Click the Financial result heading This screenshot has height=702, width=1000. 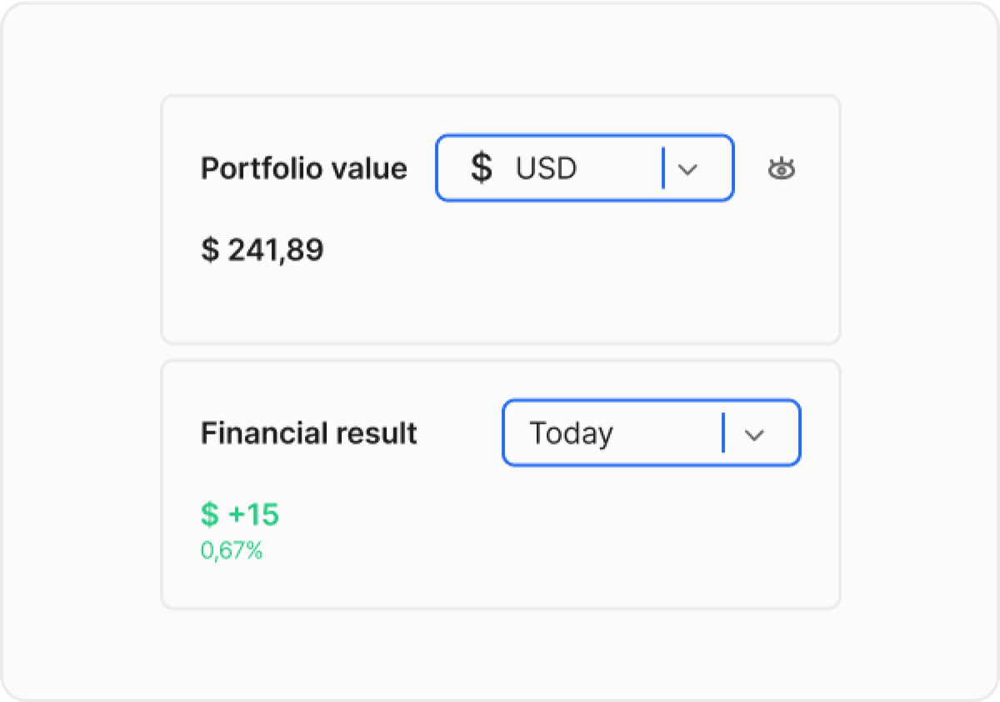[309, 433]
